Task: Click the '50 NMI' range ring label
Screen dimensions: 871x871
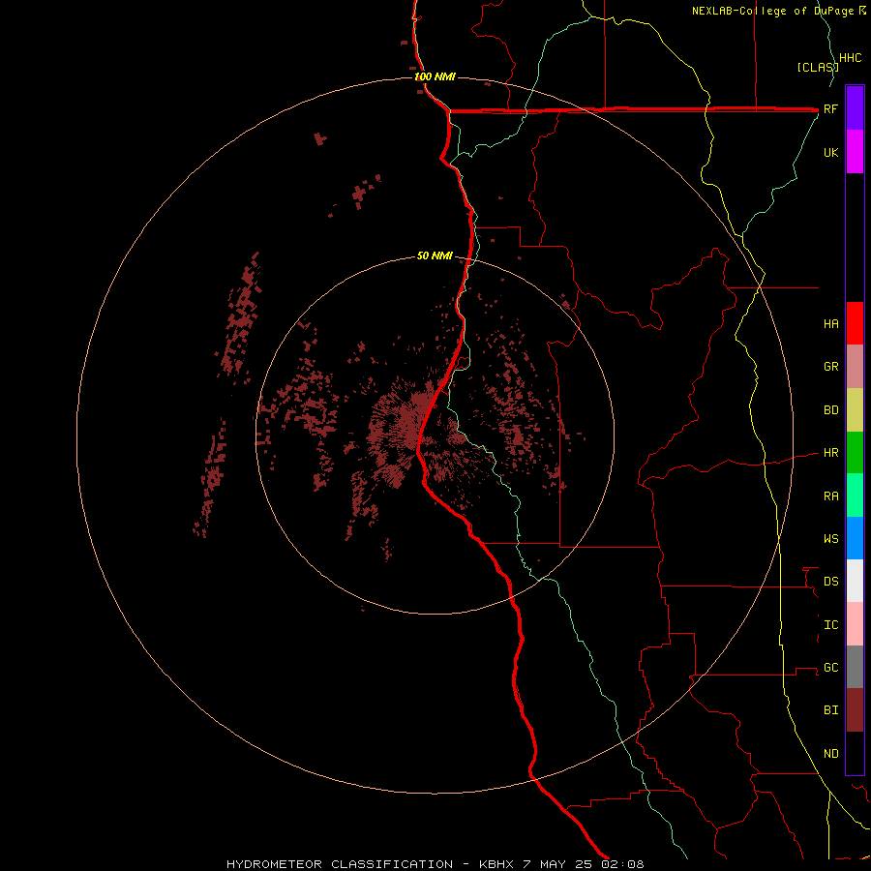Action: 435,256
